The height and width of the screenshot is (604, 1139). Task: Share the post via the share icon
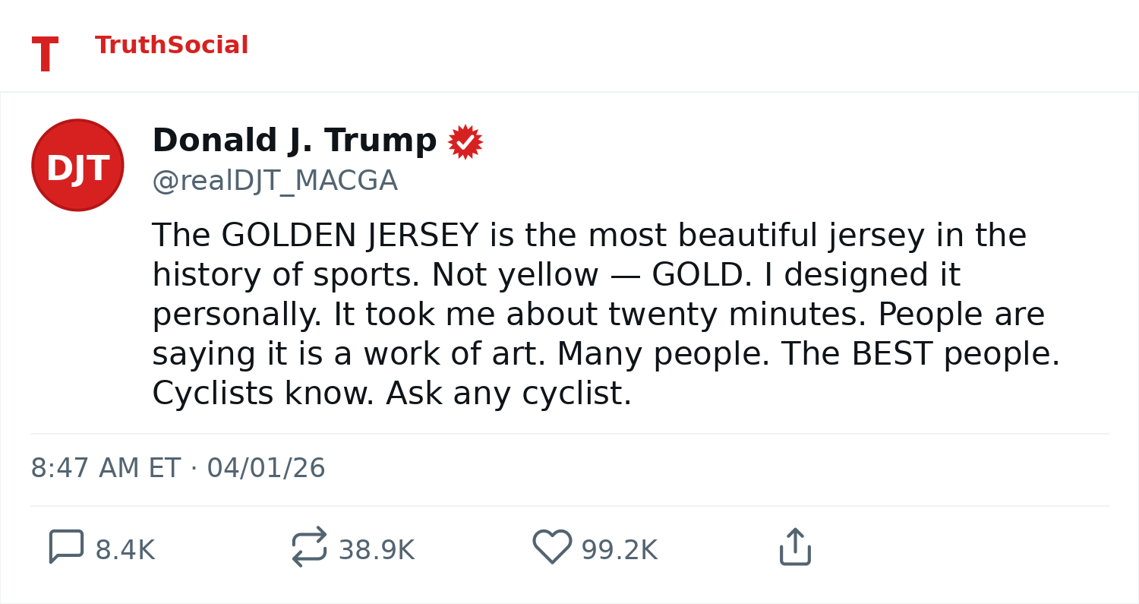pos(795,547)
